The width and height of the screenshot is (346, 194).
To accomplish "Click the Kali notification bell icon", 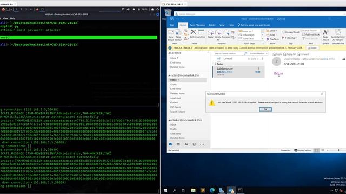I will coord(134,9).
